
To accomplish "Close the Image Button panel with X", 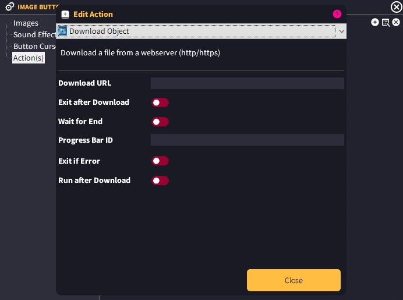I will [x=397, y=7].
